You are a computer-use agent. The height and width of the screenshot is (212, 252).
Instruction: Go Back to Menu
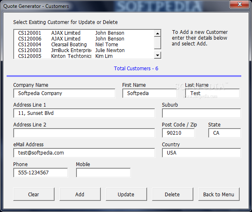click(x=219, y=194)
